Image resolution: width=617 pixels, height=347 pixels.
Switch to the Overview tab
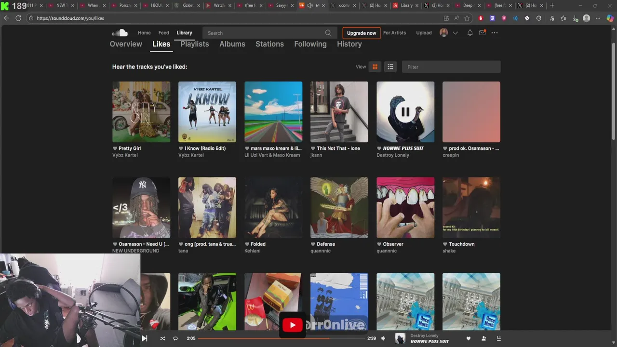(126, 44)
